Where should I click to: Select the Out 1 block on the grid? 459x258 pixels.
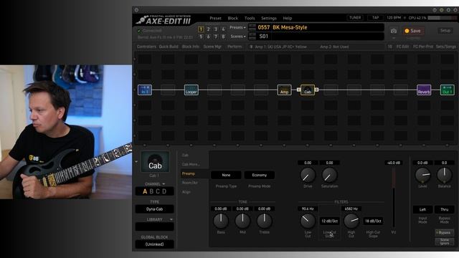pos(448,90)
